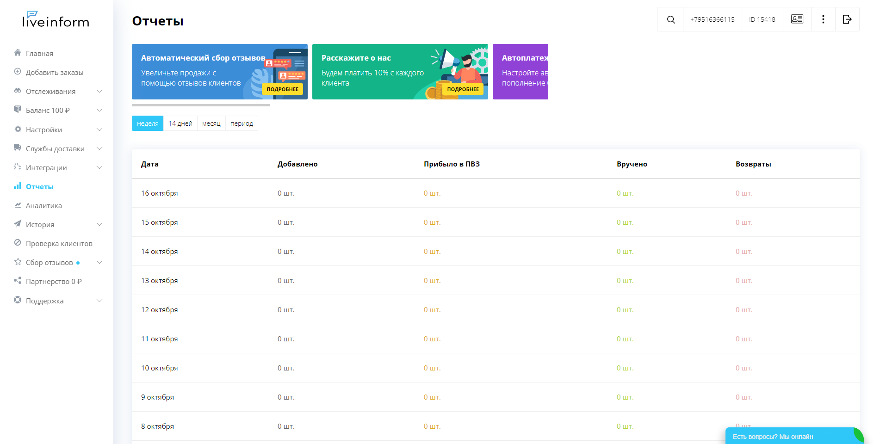Click the liveinform logo
The height and width of the screenshot is (444, 874).
pos(56,19)
